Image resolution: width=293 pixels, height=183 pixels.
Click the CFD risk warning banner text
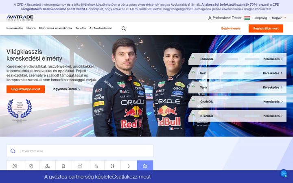[146, 7]
